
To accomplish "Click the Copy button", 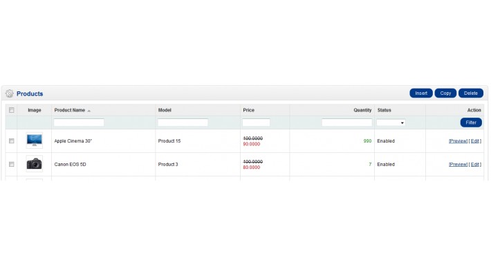I will pyautogui.click(x=445, y=93).
